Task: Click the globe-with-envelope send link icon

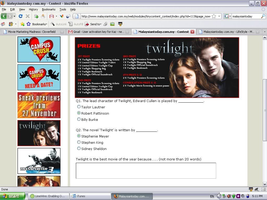Action: pos(68,16)
